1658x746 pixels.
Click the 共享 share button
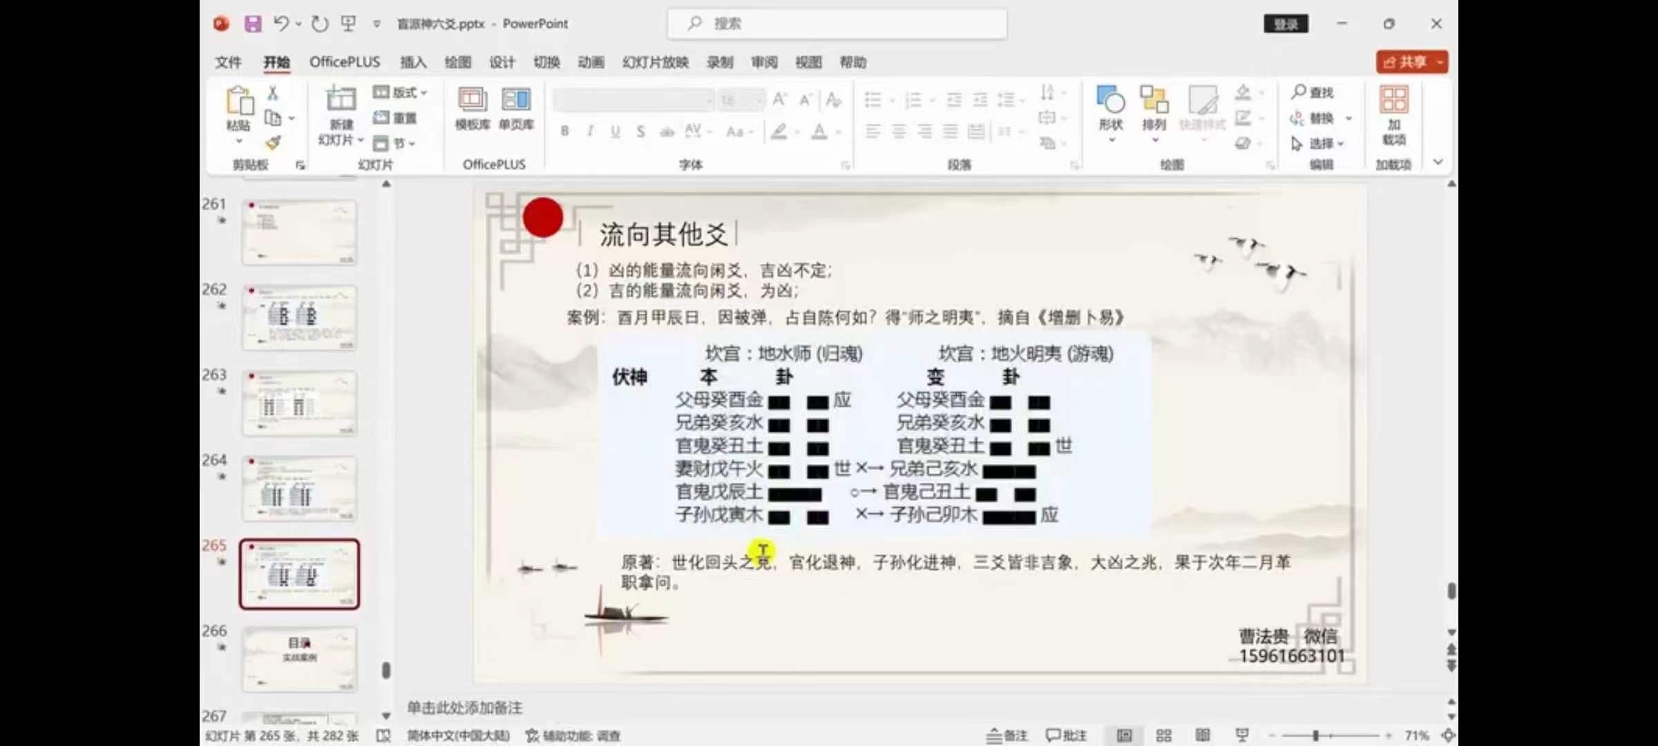tap(1405, 62)
